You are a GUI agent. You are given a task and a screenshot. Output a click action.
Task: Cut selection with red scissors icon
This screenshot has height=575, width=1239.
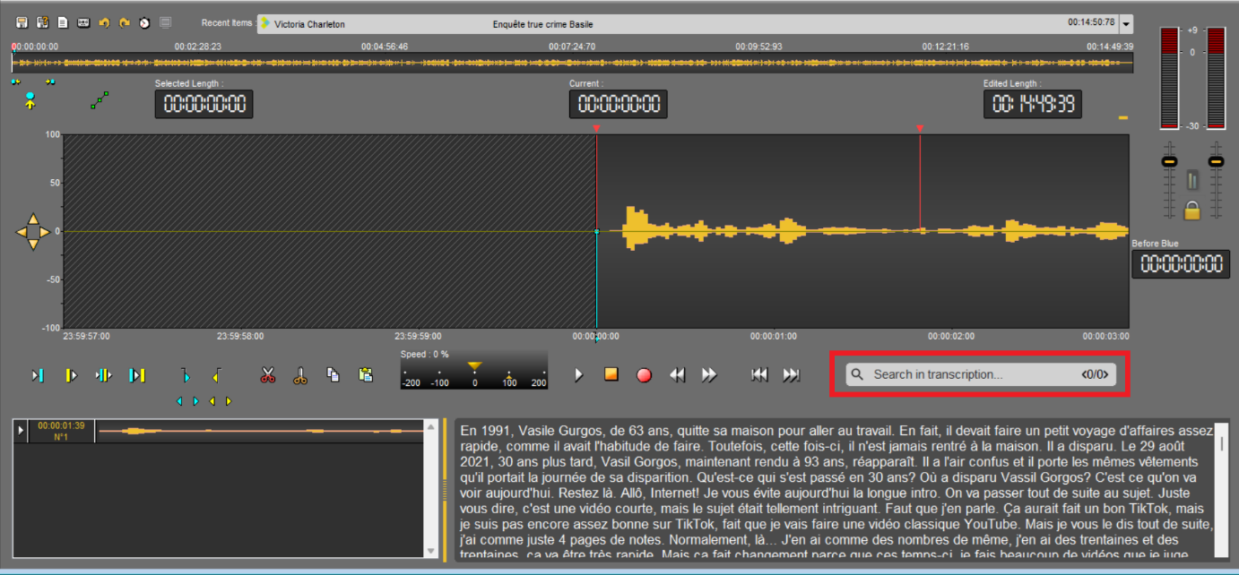click(267, 375)
